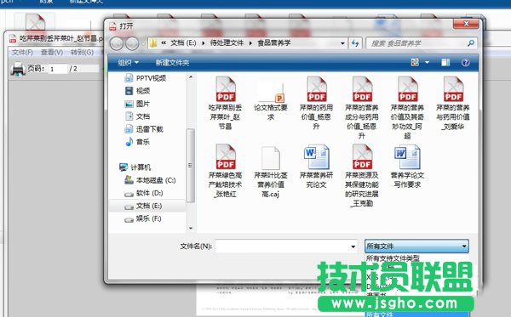Open 查看(V) menu in background window
Viewport: 511px width, 317px height.
(x=52, y=53)
